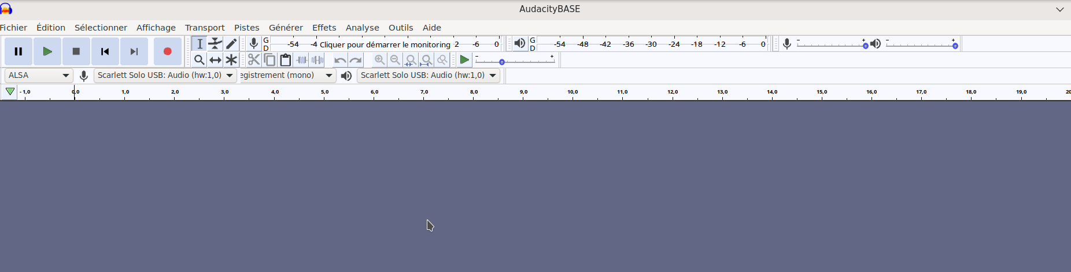
Task: Open the Aide menu
Action: coord(432,28)
